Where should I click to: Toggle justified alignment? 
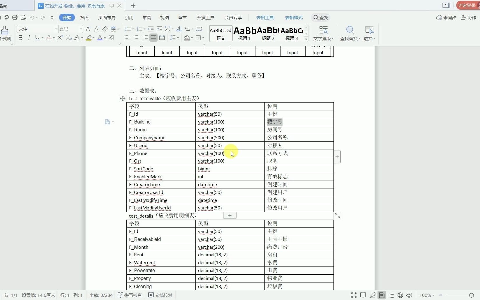153,38
